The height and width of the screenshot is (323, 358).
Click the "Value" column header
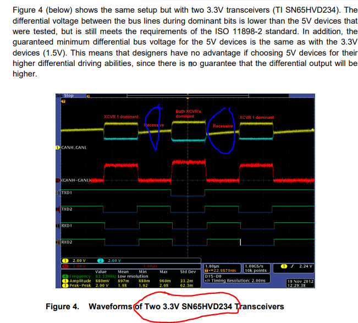101,272
